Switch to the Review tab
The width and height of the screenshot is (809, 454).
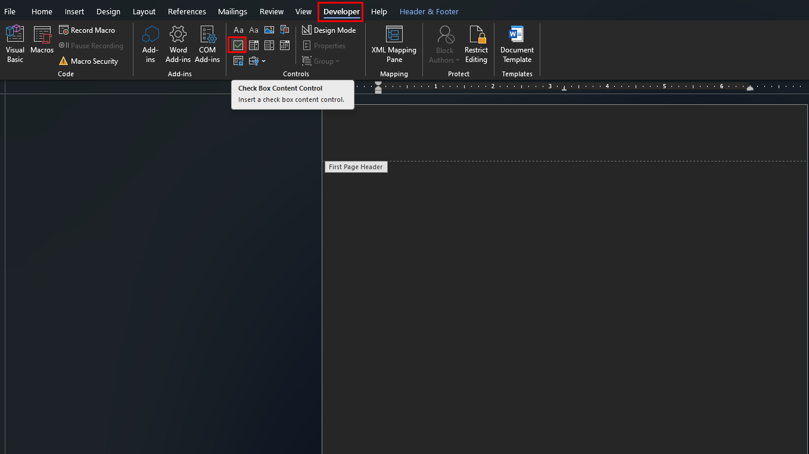[272, 11]
